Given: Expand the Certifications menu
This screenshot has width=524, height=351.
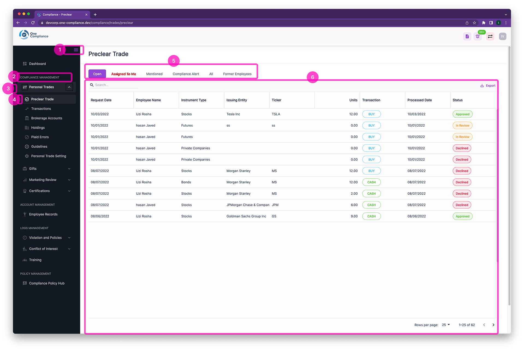Looking at the screenshot, I should point(69,191).
